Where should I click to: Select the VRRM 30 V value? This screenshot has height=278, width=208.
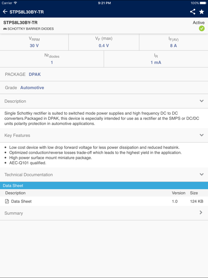34,46
